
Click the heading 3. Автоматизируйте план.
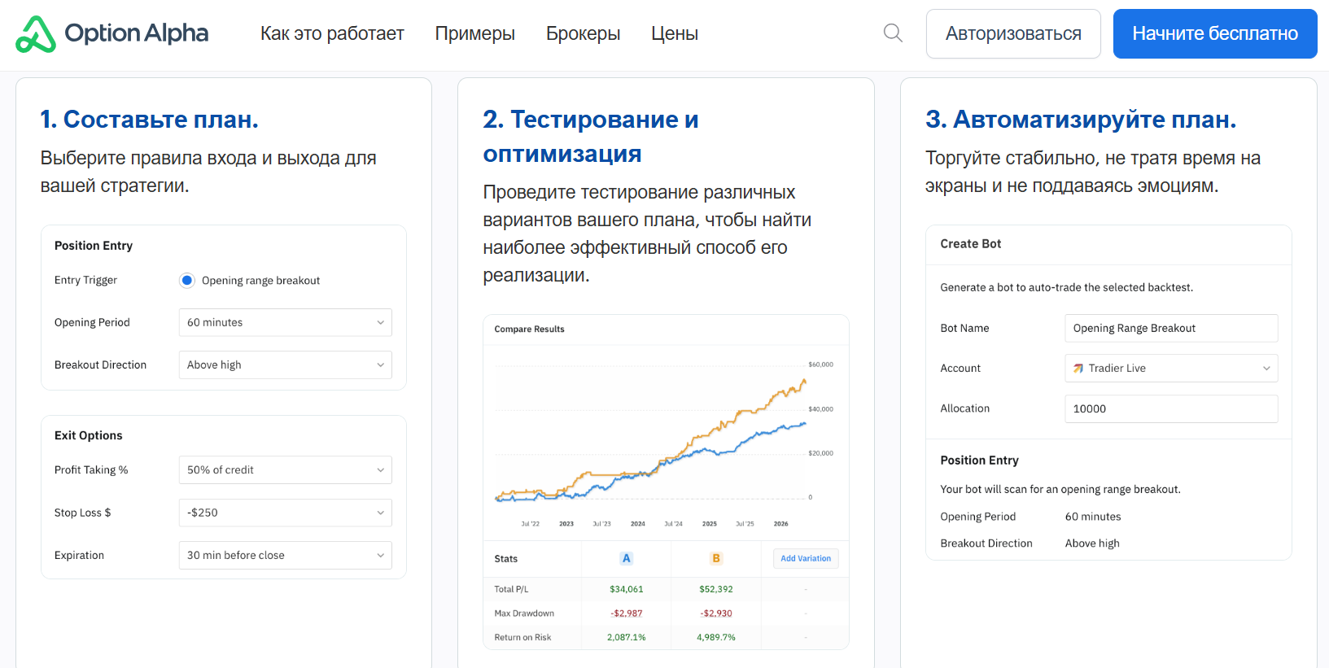pos(1081,120)
